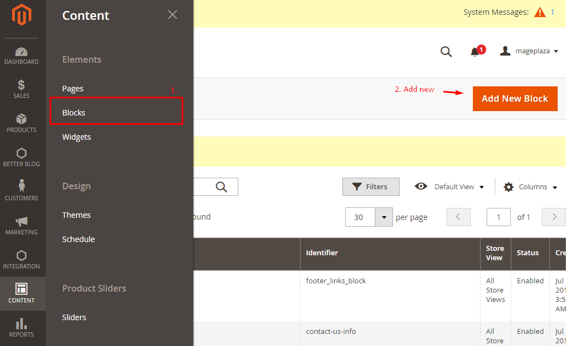Viewport: 578px width, 346px height.
Task: Click the page number input field
Action: pyautogui.click(x=498, y=217)
